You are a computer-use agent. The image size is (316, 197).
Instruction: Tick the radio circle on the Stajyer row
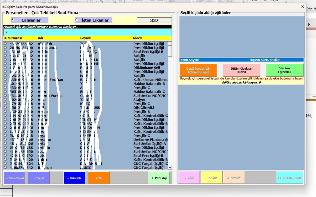point(5,100)
